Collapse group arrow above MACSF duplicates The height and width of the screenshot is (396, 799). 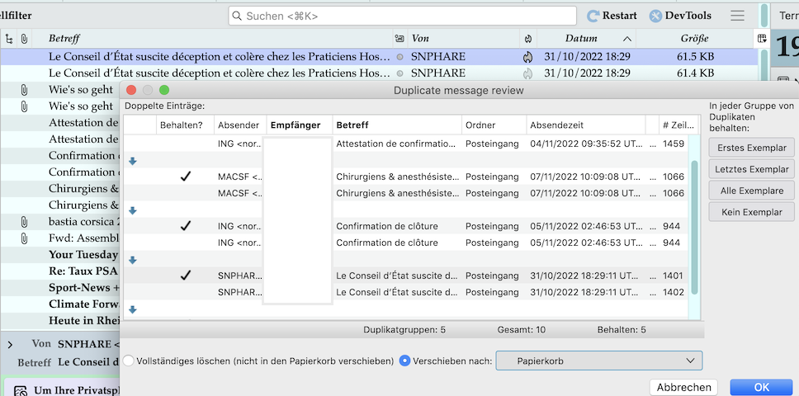click(x=133, y=161)
